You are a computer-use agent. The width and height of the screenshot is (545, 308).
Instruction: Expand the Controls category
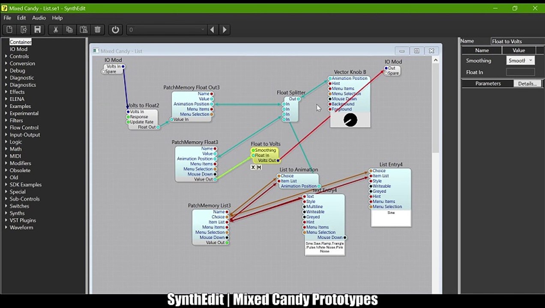[x=6, y=56]
